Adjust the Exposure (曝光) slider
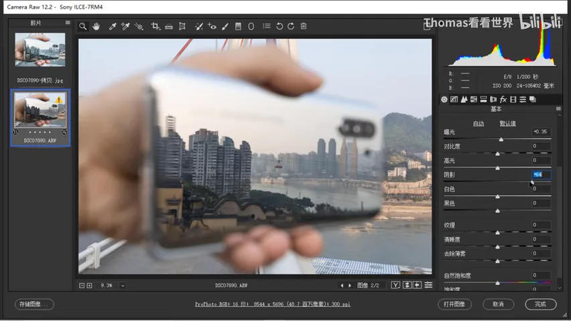Screen dimensions: 571x321 coord(501,139)
